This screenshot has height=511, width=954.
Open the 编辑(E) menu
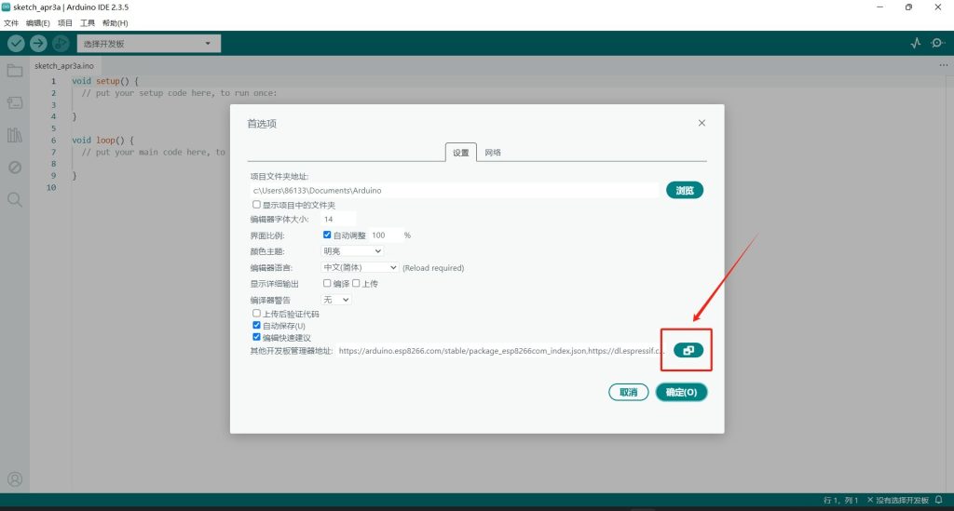tap(37, 23)
